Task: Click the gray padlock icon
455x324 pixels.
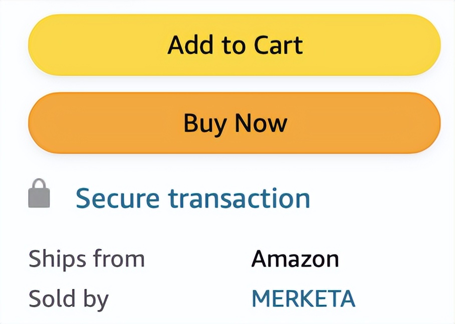Action: click(39, 194)
